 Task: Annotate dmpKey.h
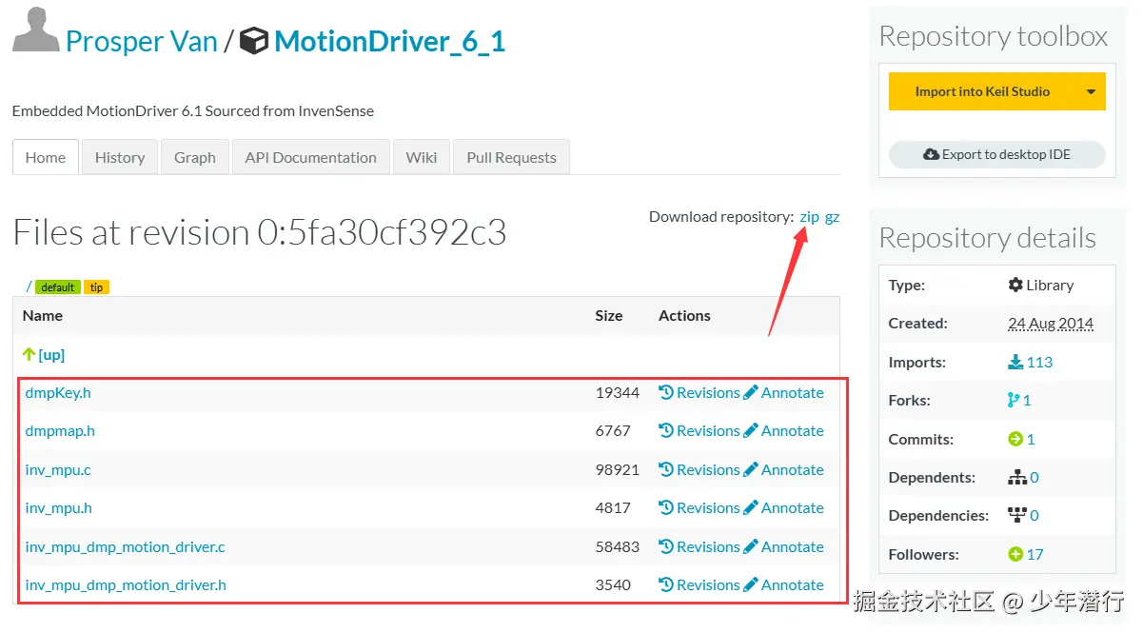tap(784, 392)
